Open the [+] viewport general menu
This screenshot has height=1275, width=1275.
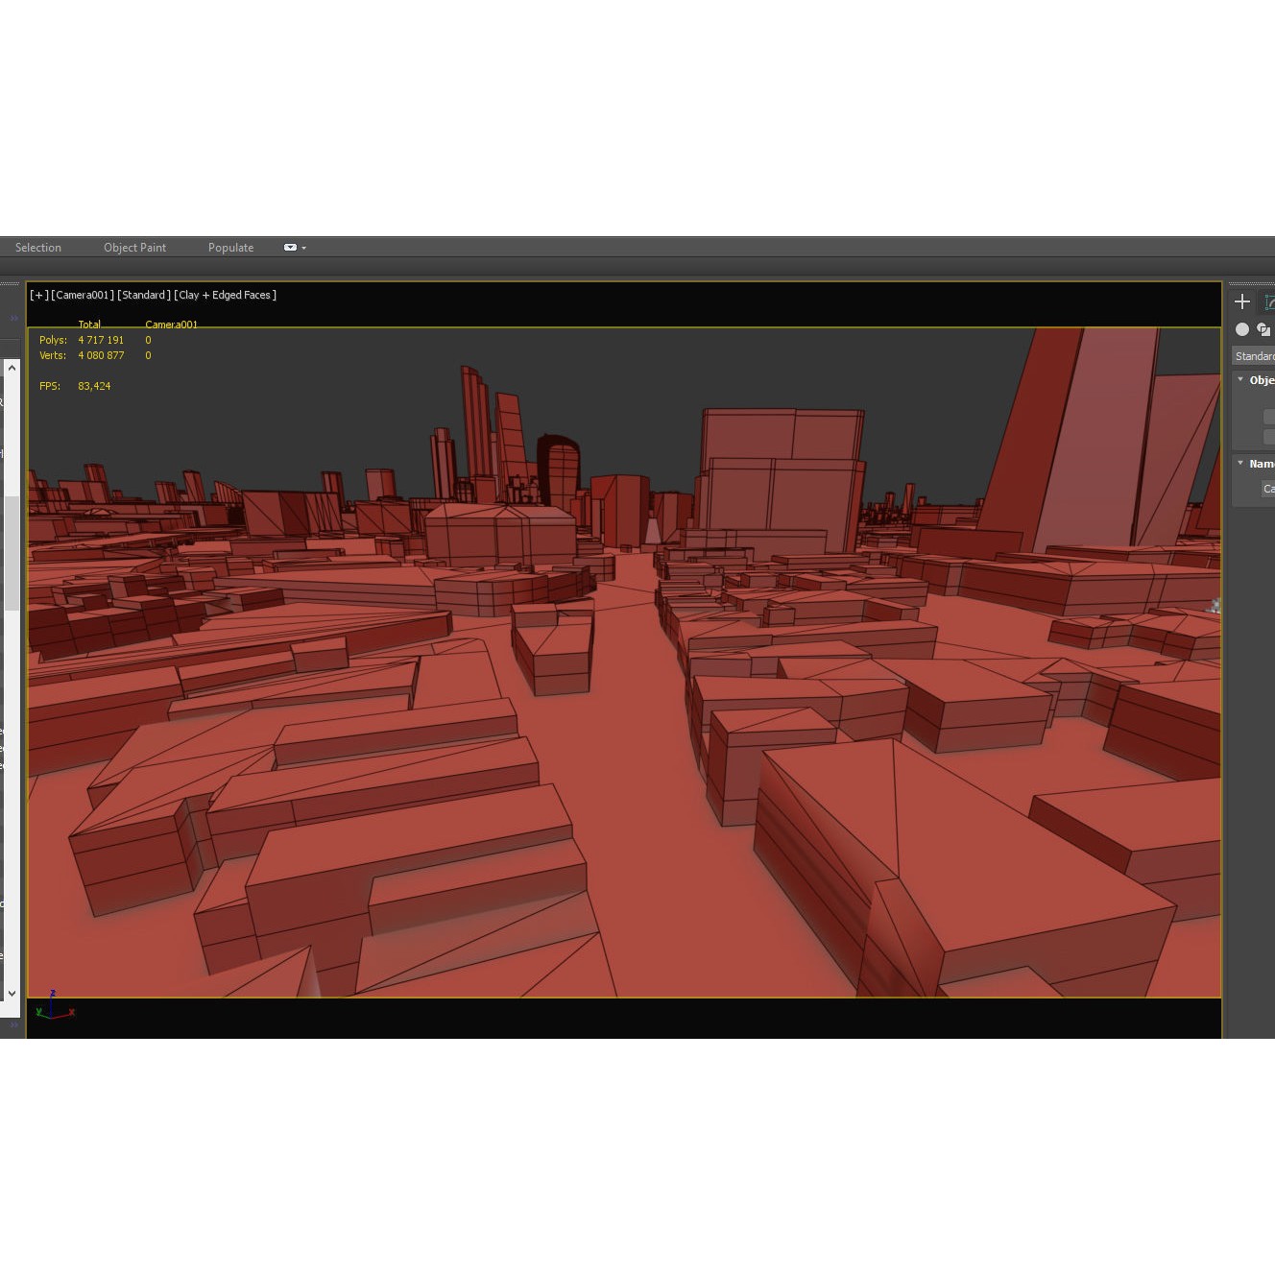click(38, 295)
